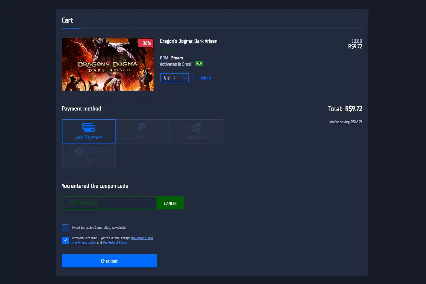
Task: Focus the coupon code input field
Action: pyautogui.click(x=109, y=203)
